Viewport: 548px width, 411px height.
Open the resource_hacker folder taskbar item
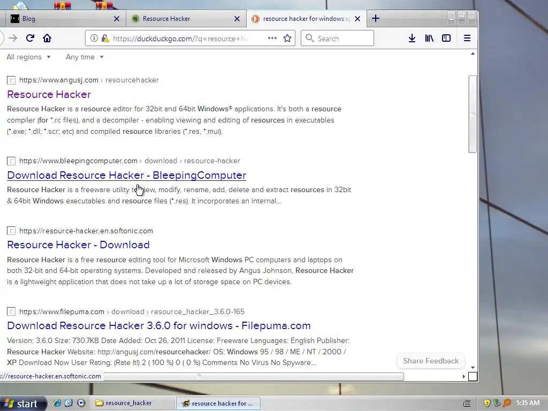point(133,403)
